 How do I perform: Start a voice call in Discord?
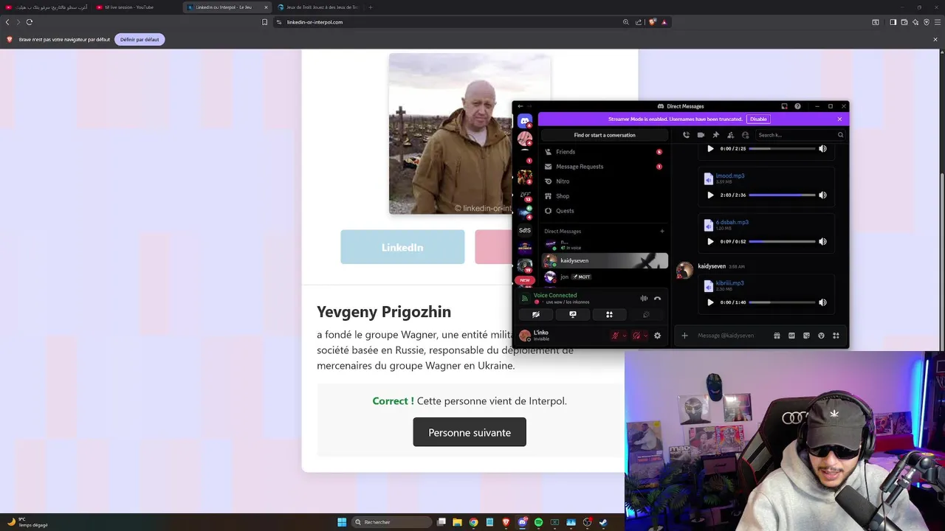[x=686, y=135]
